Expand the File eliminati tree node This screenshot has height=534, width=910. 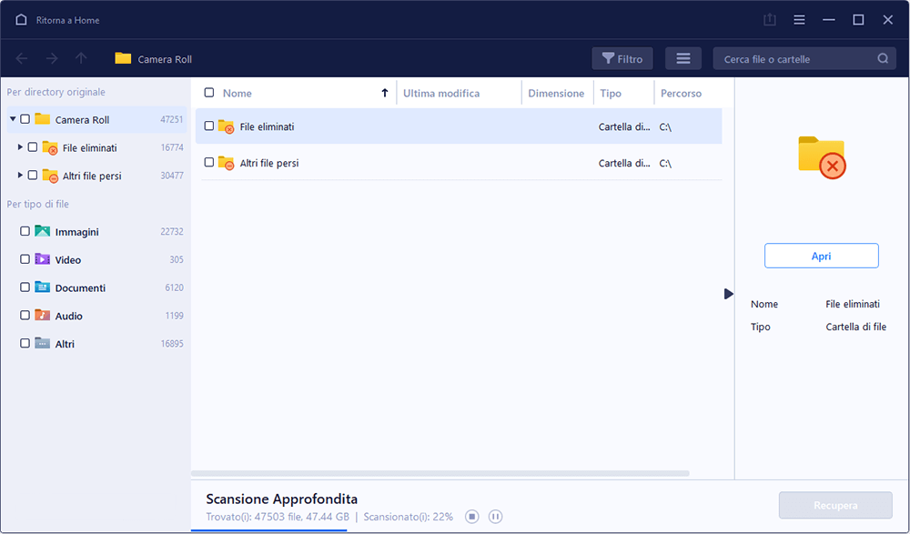(x=20, y=147)
